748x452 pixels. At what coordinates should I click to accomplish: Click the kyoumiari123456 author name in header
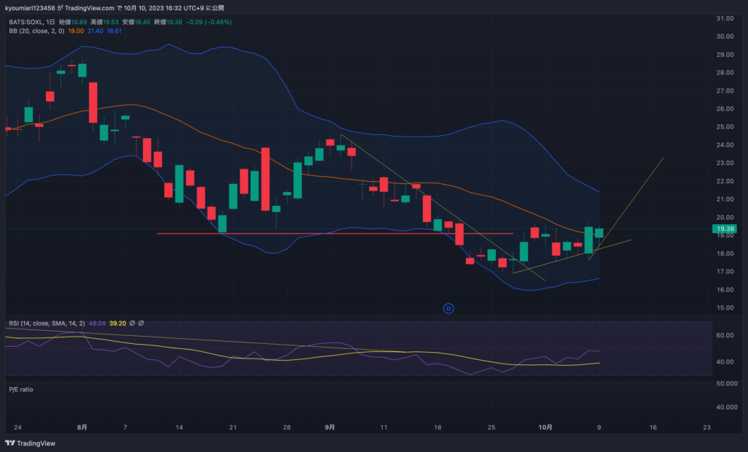tap(30, 8)
